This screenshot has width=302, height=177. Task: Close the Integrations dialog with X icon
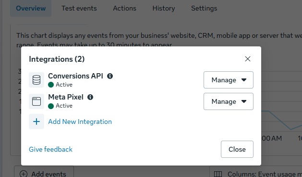click(248, 59)
